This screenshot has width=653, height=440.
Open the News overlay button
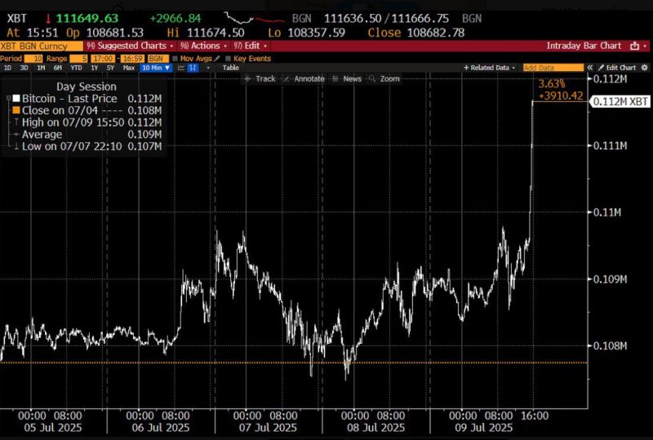[x=348, y=78]
